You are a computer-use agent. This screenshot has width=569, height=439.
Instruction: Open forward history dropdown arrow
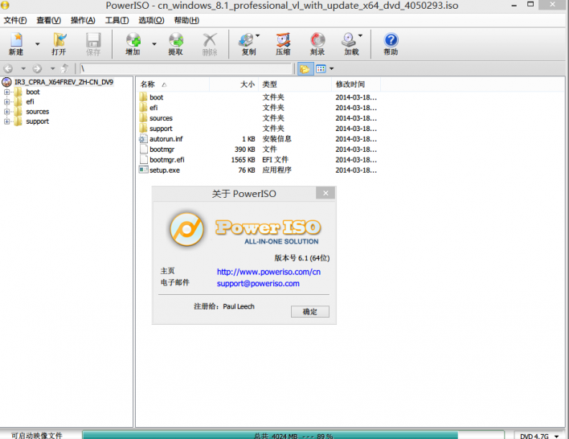pos(52,68)
